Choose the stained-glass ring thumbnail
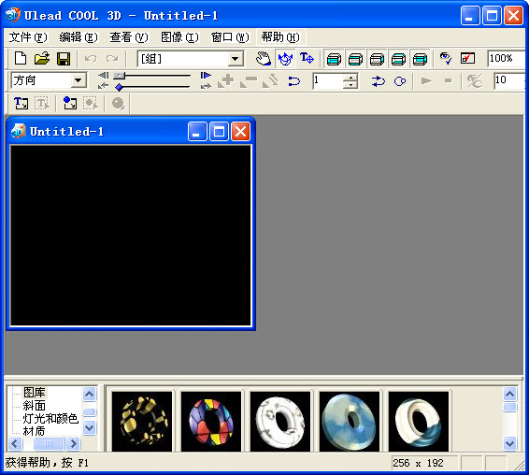The image size is (529, 475). click(211, 421)
